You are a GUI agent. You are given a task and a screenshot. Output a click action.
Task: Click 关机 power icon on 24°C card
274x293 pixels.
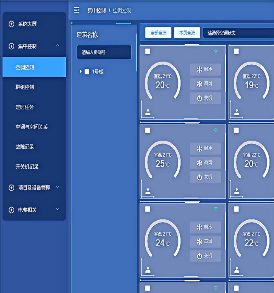[199, 256]
